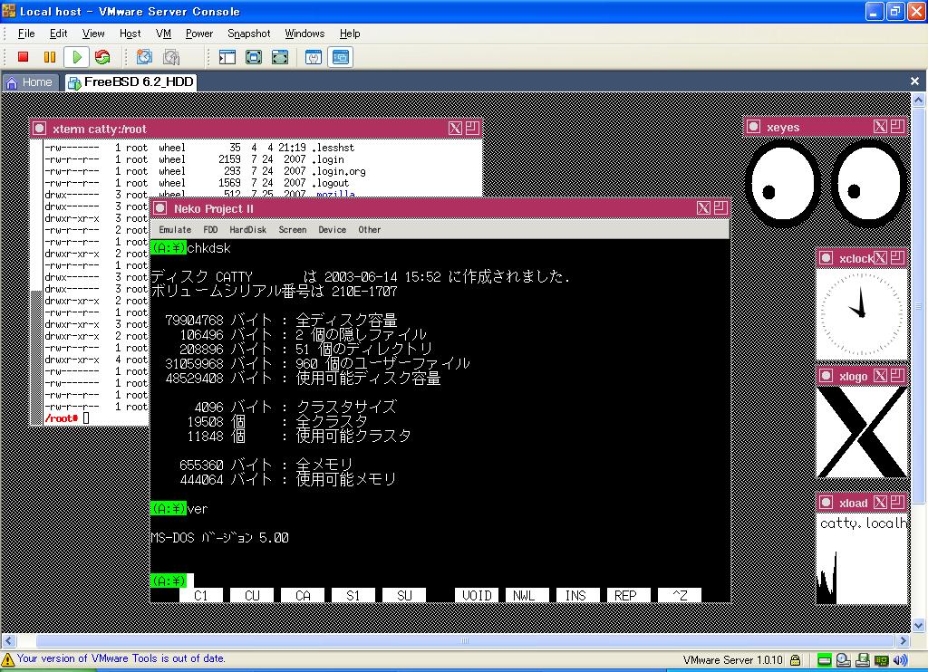Click the floppy device status icon
The width and height of the screenshot is (928, 672).
click(x=863, y=660)
